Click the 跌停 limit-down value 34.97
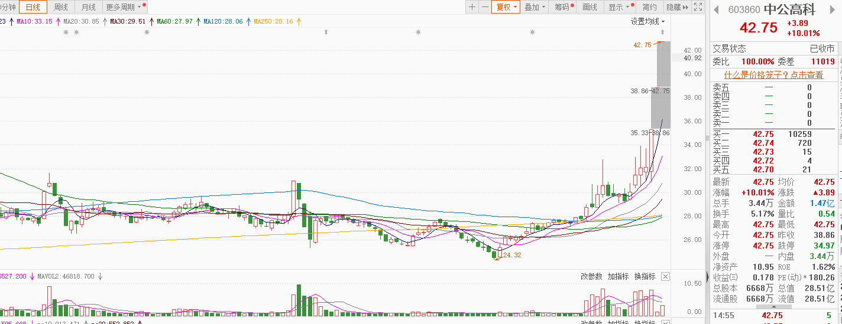Viewport: 842px width, 324px height. [824, 246]
